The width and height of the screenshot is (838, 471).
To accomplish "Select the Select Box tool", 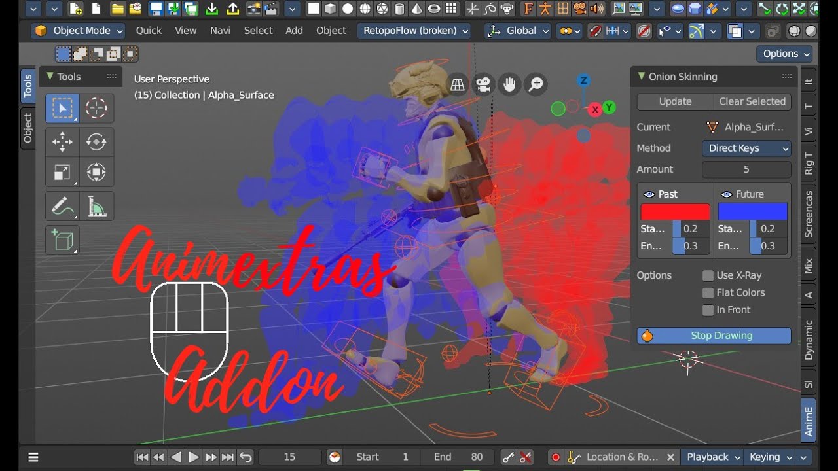I will (x=62, y=109).
